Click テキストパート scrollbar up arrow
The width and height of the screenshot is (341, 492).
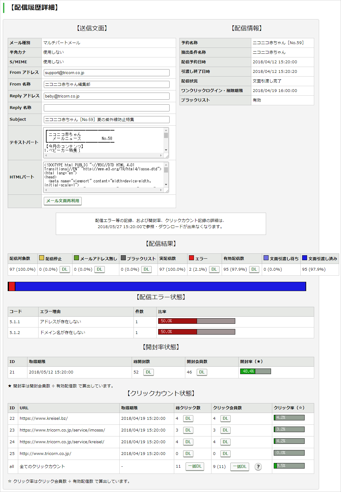tap(166, 130)
